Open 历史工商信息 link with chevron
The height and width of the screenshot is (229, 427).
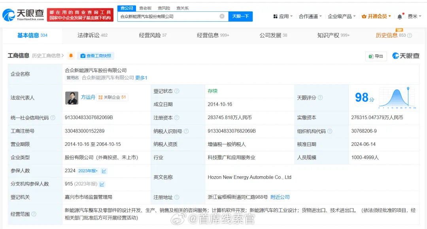pyautogui.click(x=48, y=56)
